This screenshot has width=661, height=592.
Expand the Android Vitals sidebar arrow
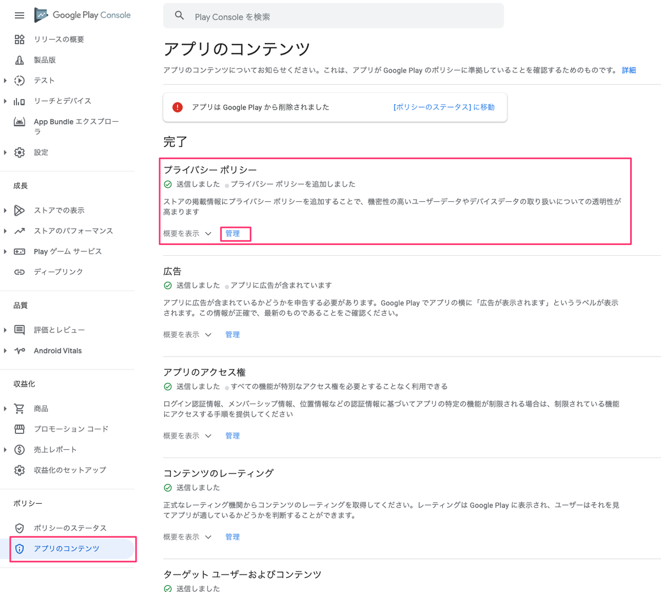click(x=5, y=351)
